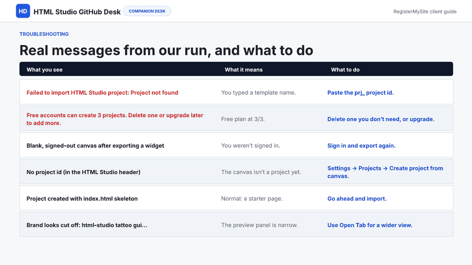Click 'You typed a template name.' cell
Screen dimensions: 472x265
[258, 93]
